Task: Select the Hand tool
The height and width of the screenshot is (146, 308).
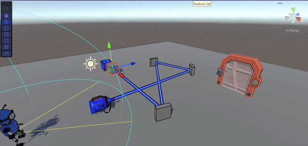Action: click(6, 15)
